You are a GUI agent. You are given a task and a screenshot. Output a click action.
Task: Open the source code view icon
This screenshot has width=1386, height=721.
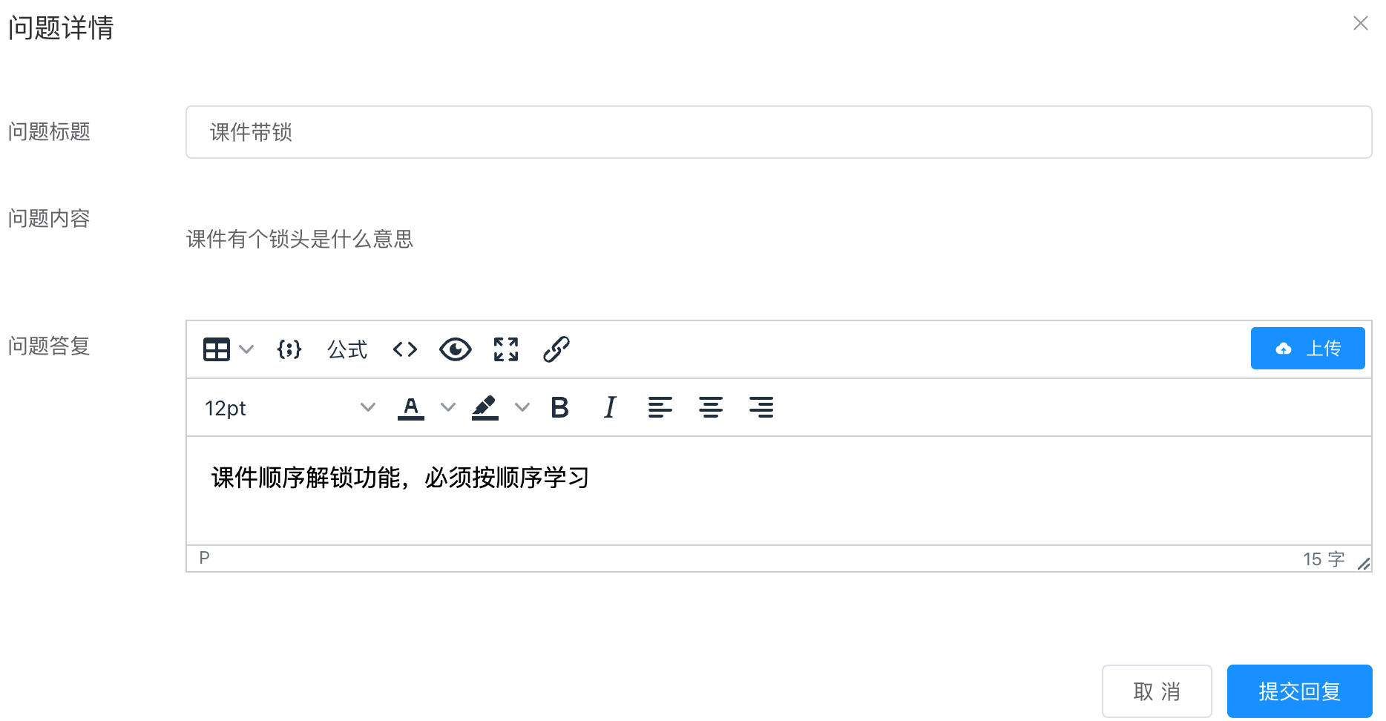(405, 349)
